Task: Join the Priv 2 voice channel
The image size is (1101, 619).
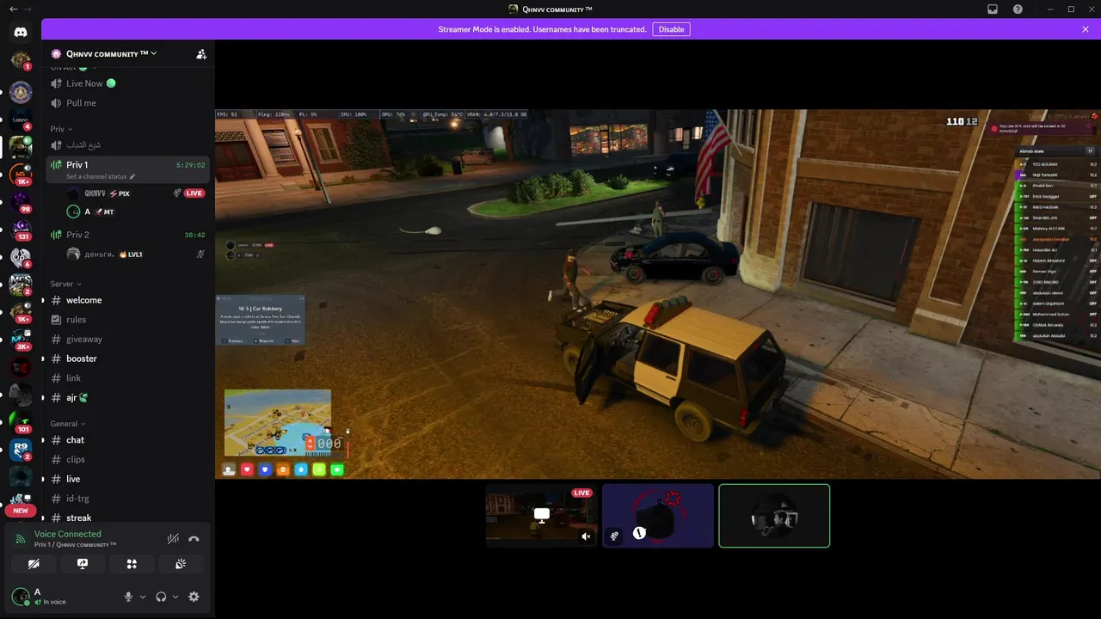Action: (127, 235)
